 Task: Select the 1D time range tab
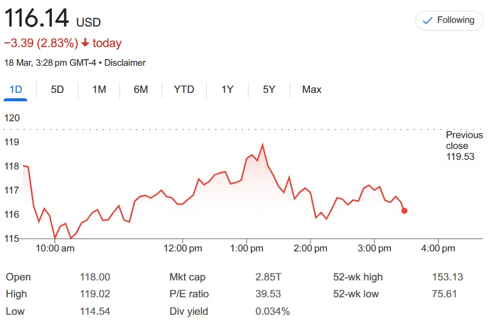16,89
